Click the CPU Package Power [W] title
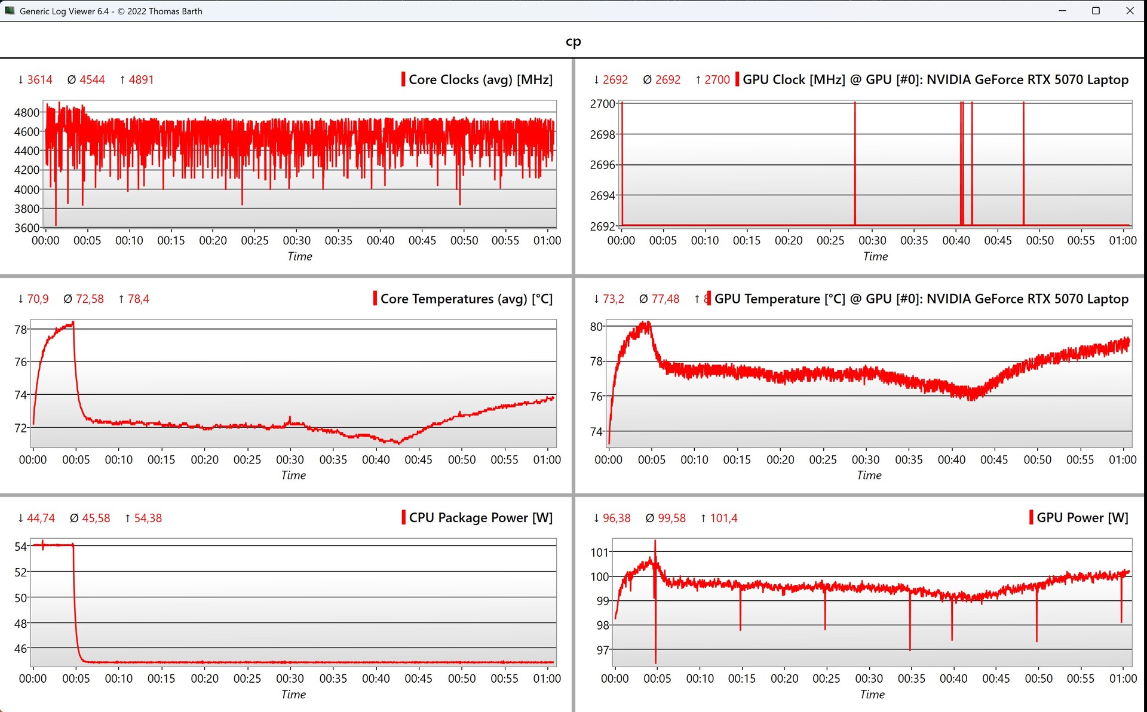The width and height of the screenshot is (1147, 712). click(x=480, y=517)
